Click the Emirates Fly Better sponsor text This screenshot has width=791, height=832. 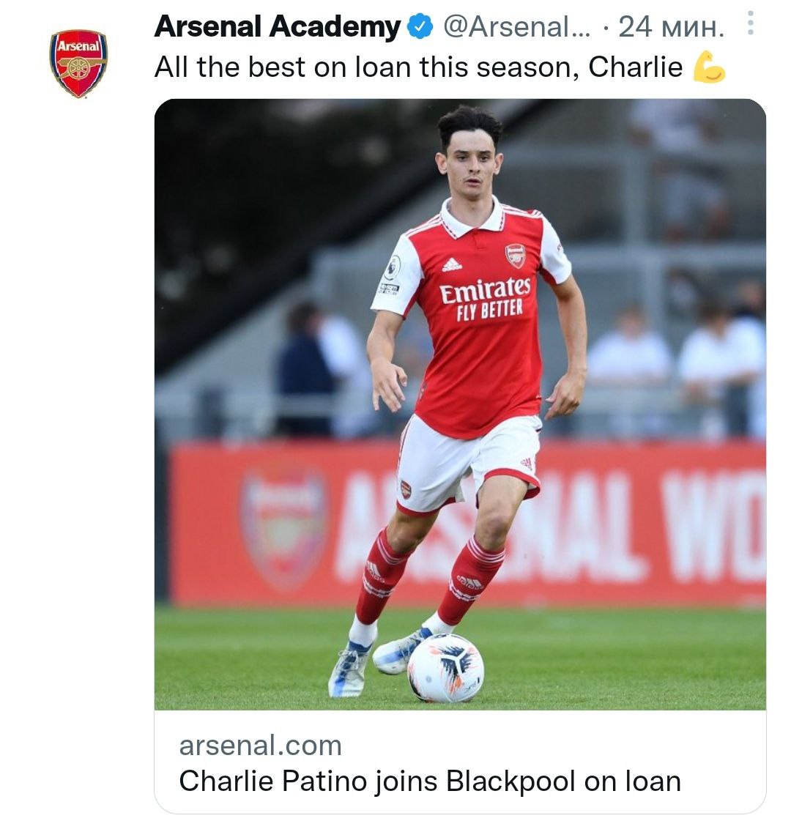pos(484,298)
